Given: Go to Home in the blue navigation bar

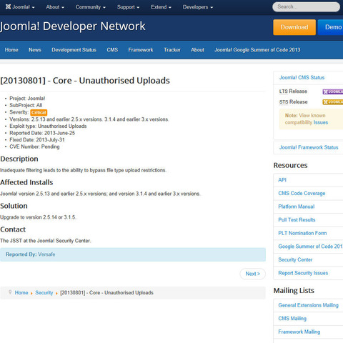Looking at the screenshot, I should tap(11, 50).
